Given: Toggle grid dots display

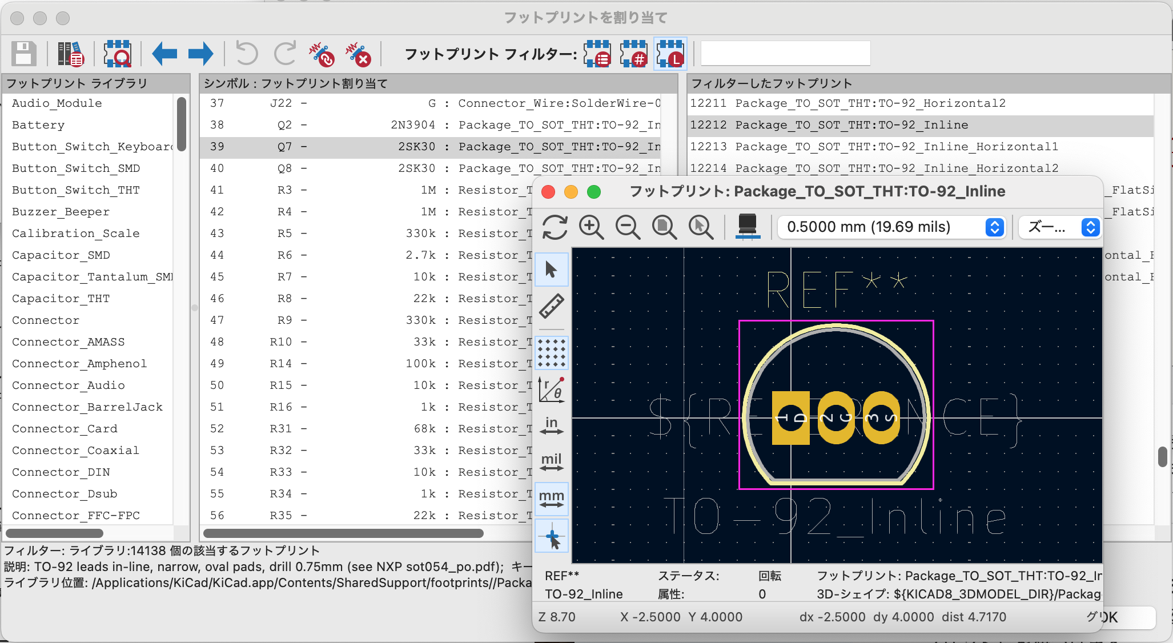Looking at the screenshot, I should (552, 352).
